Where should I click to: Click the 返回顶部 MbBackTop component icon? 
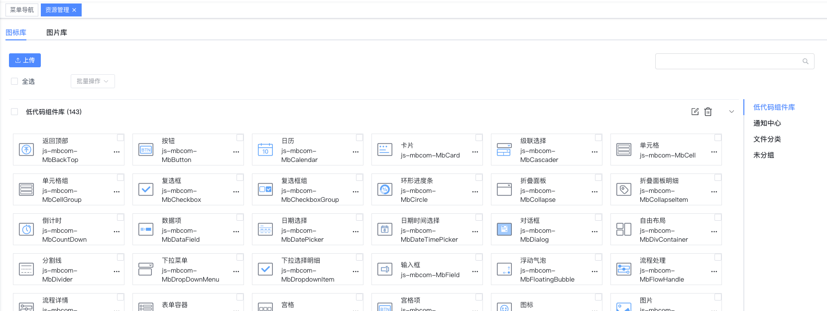pos(26,150)
